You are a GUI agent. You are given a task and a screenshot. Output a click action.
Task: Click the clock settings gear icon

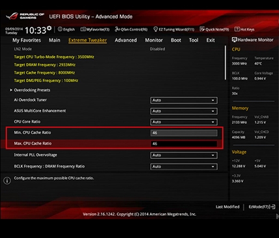50,28
